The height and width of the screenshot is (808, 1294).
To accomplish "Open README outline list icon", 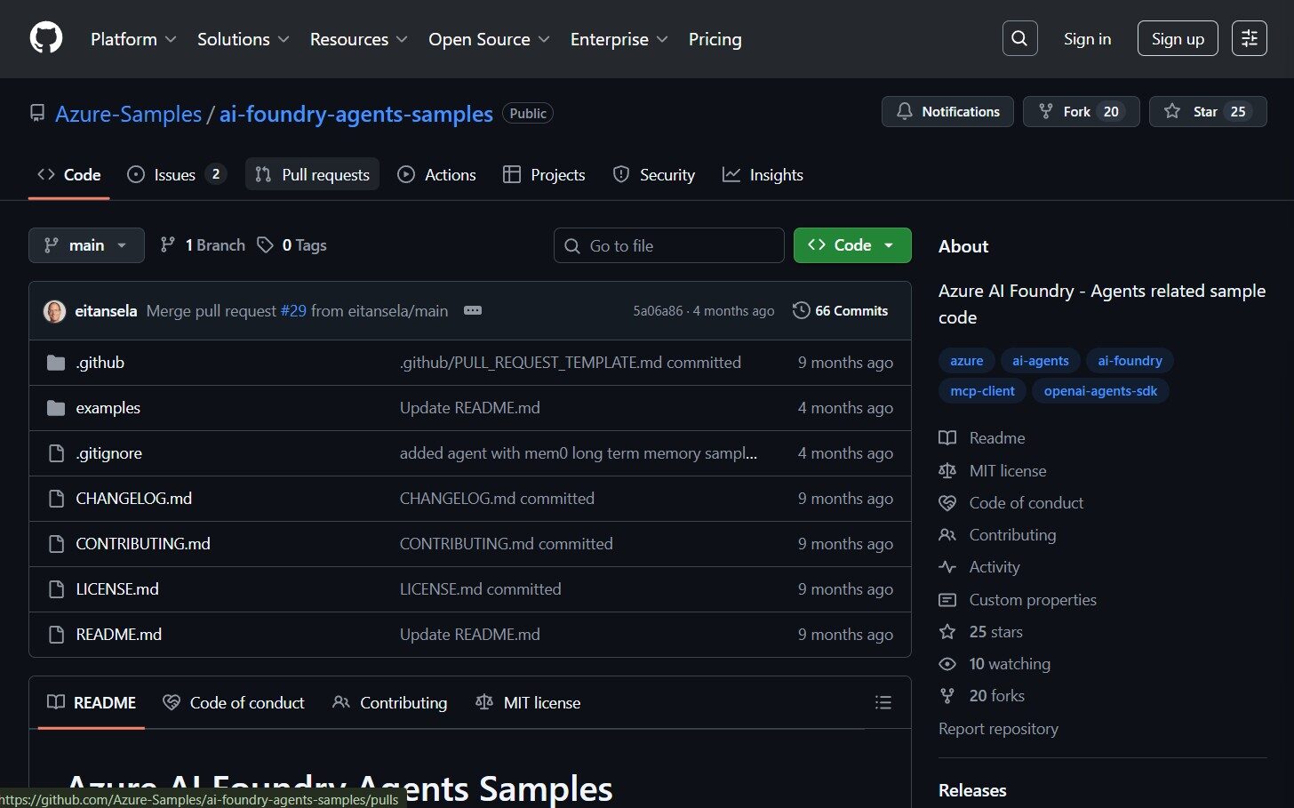I will pyautogui.click(x=883, y=702).
